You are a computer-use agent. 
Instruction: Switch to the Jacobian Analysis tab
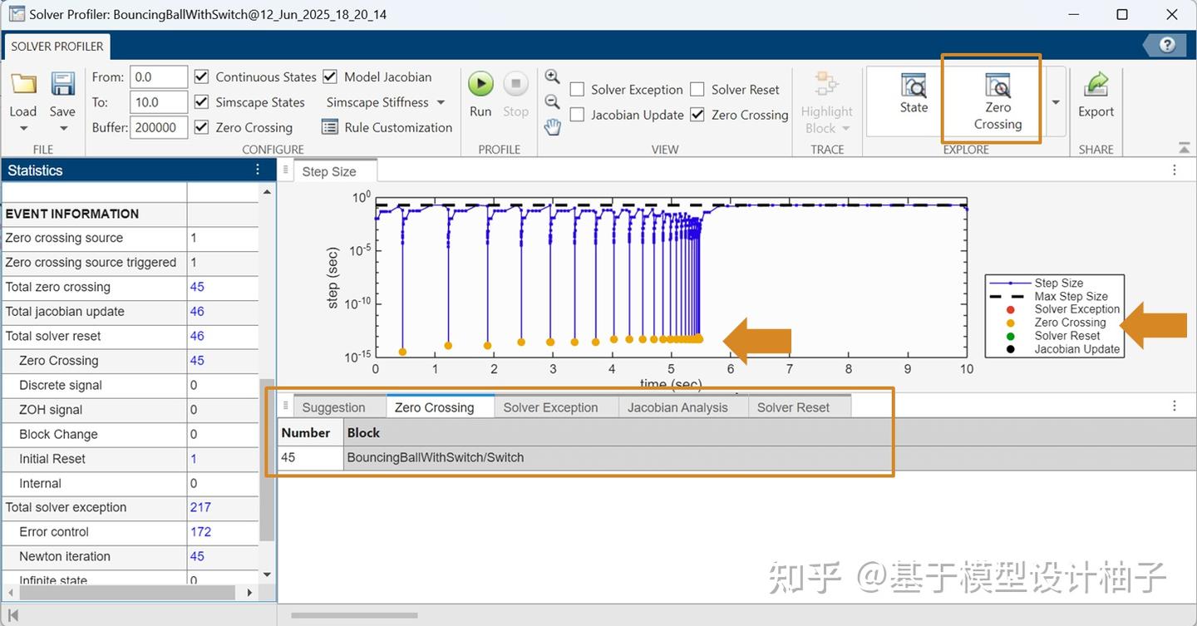682,407
